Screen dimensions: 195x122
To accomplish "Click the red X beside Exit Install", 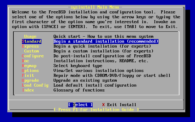I will click(104, 105).
